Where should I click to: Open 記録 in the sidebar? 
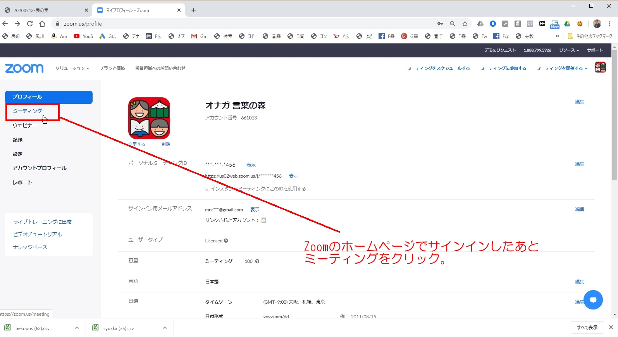point(17,140)
